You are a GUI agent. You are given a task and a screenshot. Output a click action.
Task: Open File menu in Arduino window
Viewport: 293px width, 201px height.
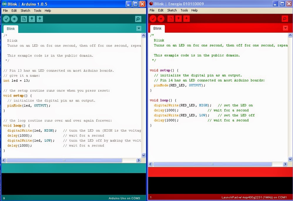(5, 11)
